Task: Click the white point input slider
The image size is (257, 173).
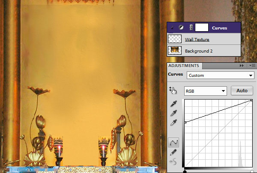Action: (x=252, y=171)
